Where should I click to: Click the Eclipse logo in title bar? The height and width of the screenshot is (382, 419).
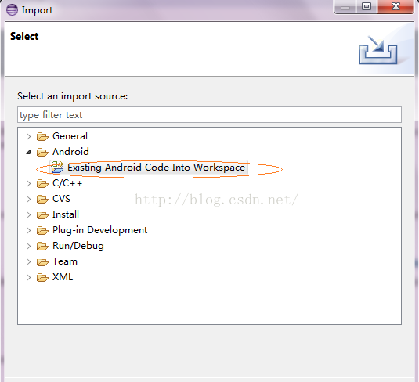[12, 10]
